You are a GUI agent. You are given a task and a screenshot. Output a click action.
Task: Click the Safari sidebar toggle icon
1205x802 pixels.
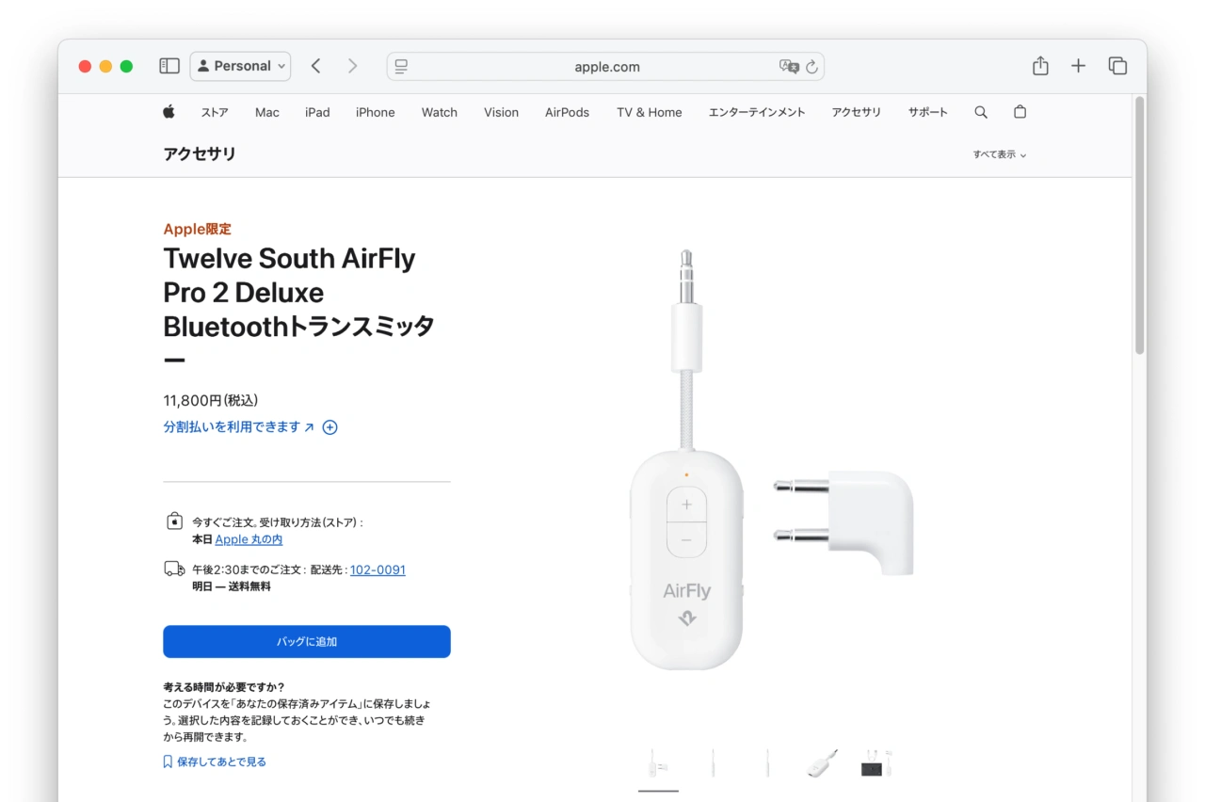pos(169,66)
